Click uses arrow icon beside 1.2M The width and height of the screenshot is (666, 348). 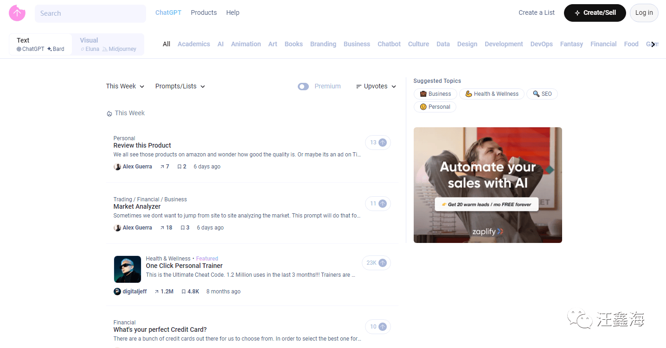click(x=157, y=292)
